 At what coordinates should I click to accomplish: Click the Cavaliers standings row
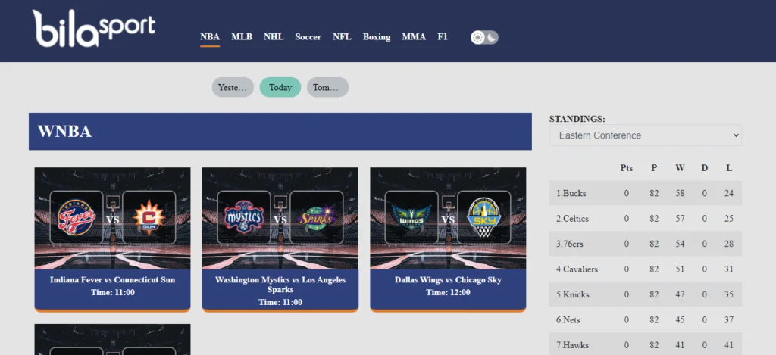coord(646,269)
